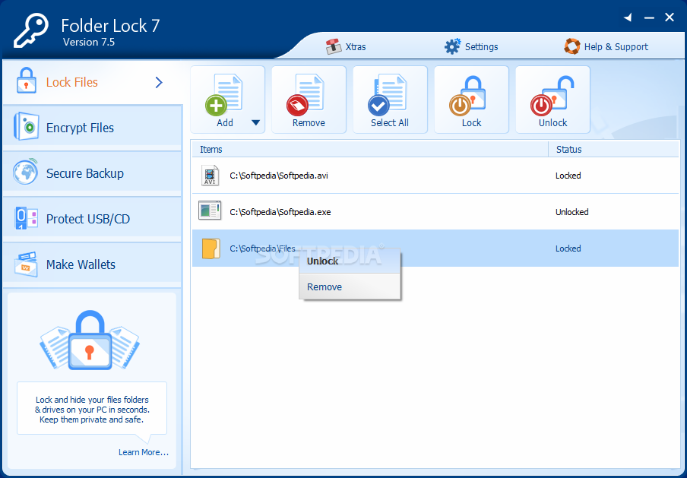Image resolution: width=687 pixels, height=478 pixels.
Task: Open the Learn More link
Action: coord(144,452)
